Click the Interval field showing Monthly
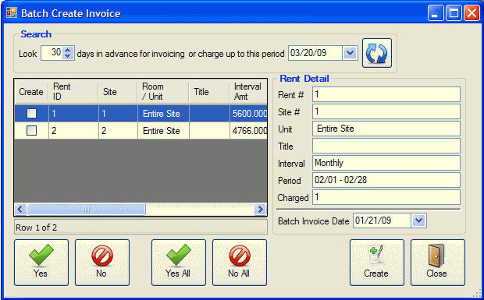Image resolution: width=484 pixels, height=300 pixels. pos(386,163)
